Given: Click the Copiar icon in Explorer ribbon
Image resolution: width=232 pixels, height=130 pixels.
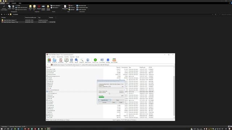Looking at the screenshot, I should 9,7.
